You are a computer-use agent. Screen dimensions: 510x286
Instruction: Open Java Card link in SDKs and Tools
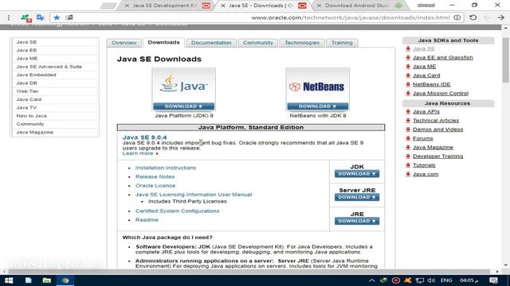[426, 75]
